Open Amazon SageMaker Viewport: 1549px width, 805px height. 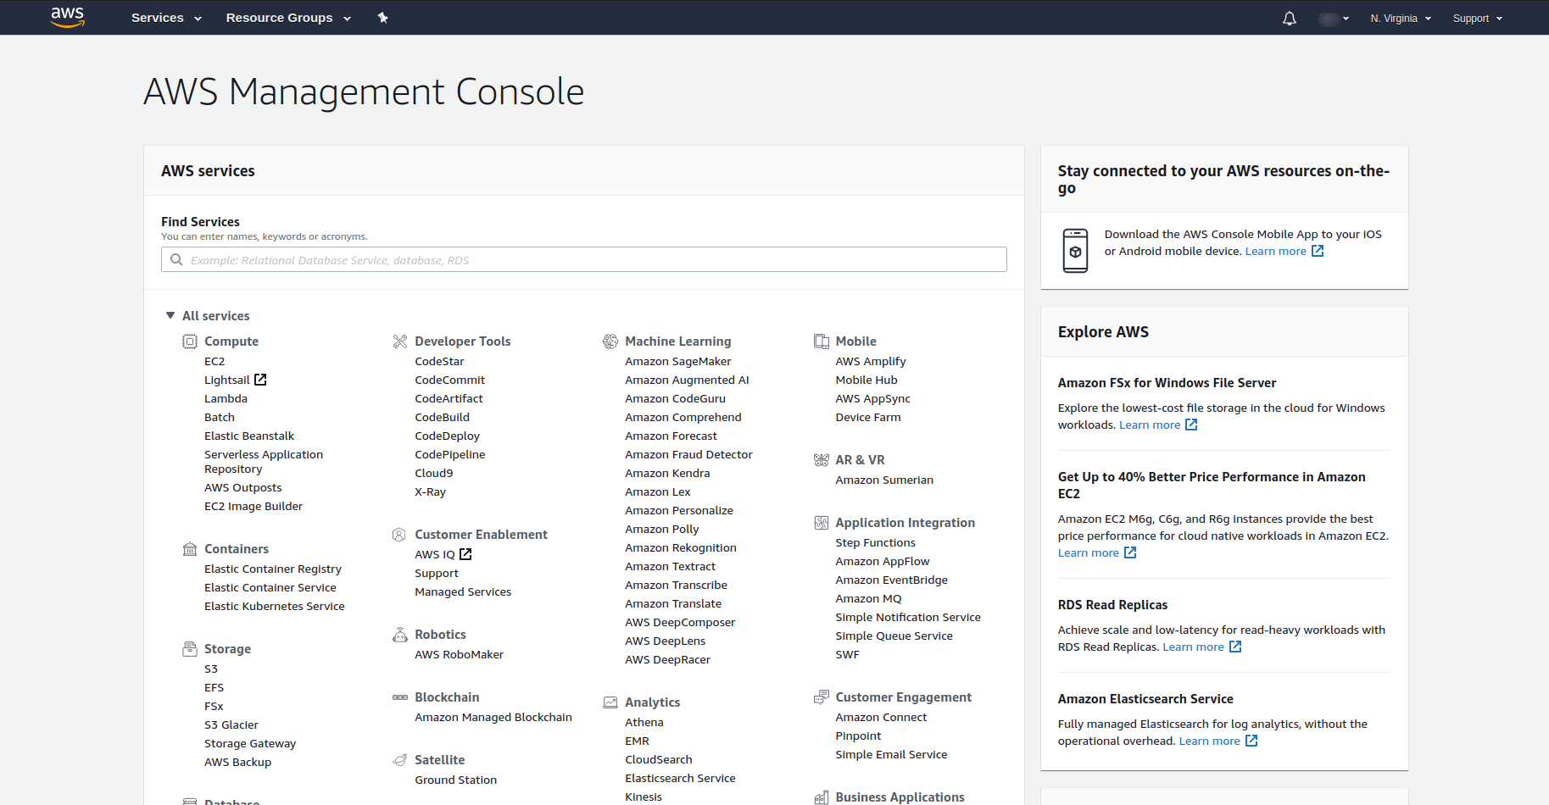(677, 362)
